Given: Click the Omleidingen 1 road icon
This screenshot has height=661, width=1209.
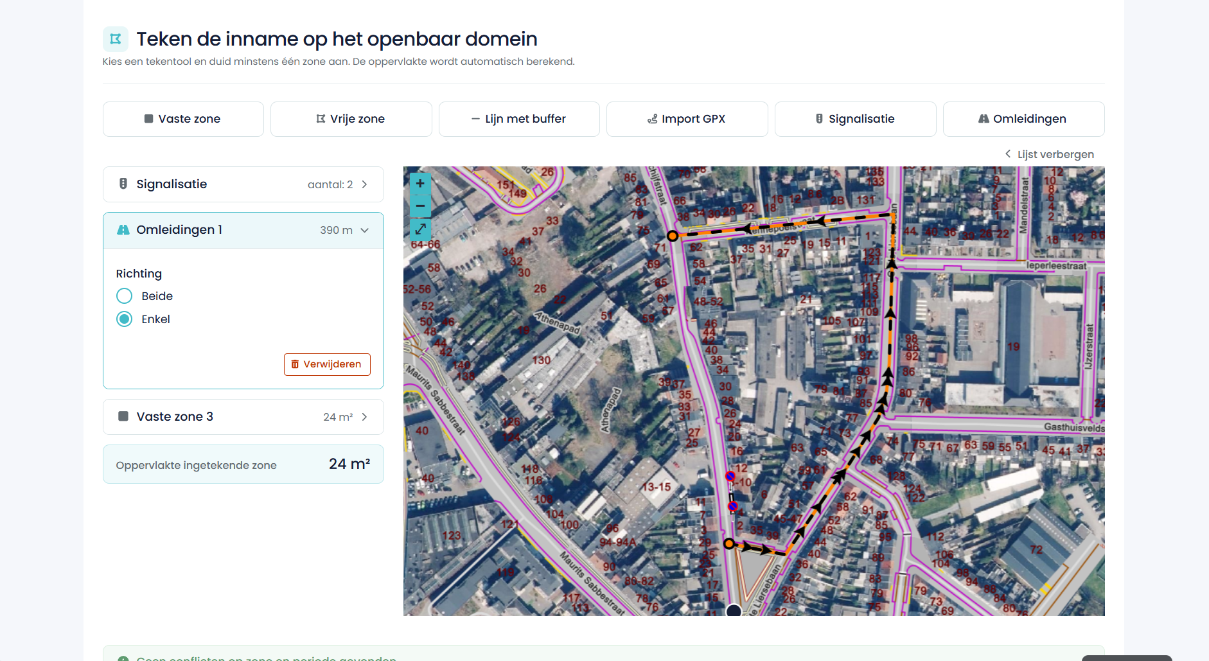Looking at the screenshot, I should tap(123, 230).
